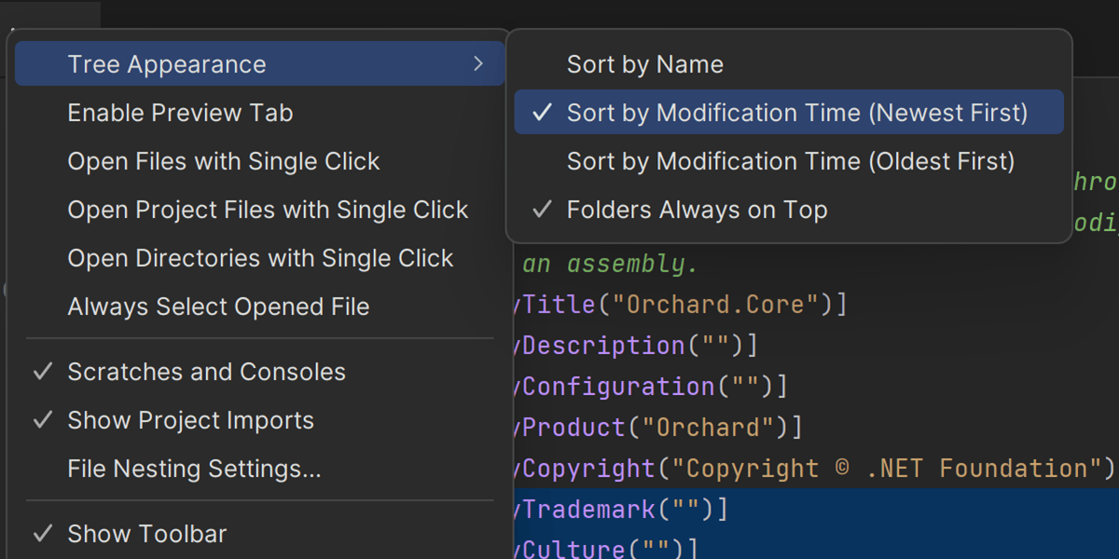Open File Nesting Settings dialog
Image resolution: width=1119 pixels, height=559 pixels.
click(194, 469)
